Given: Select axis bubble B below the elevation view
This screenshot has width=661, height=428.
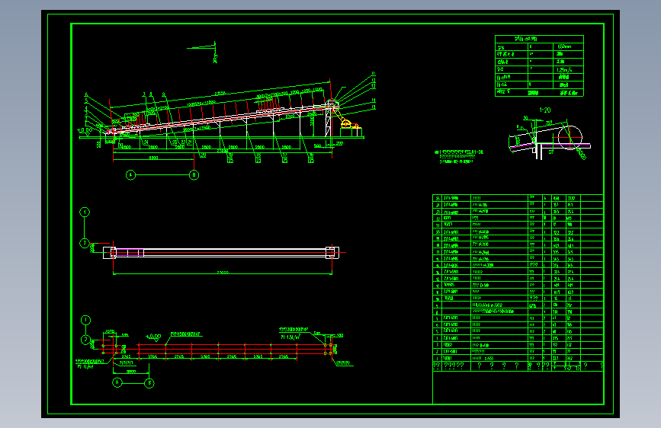Looking at the screenshot, I should (x=194, y=175).
